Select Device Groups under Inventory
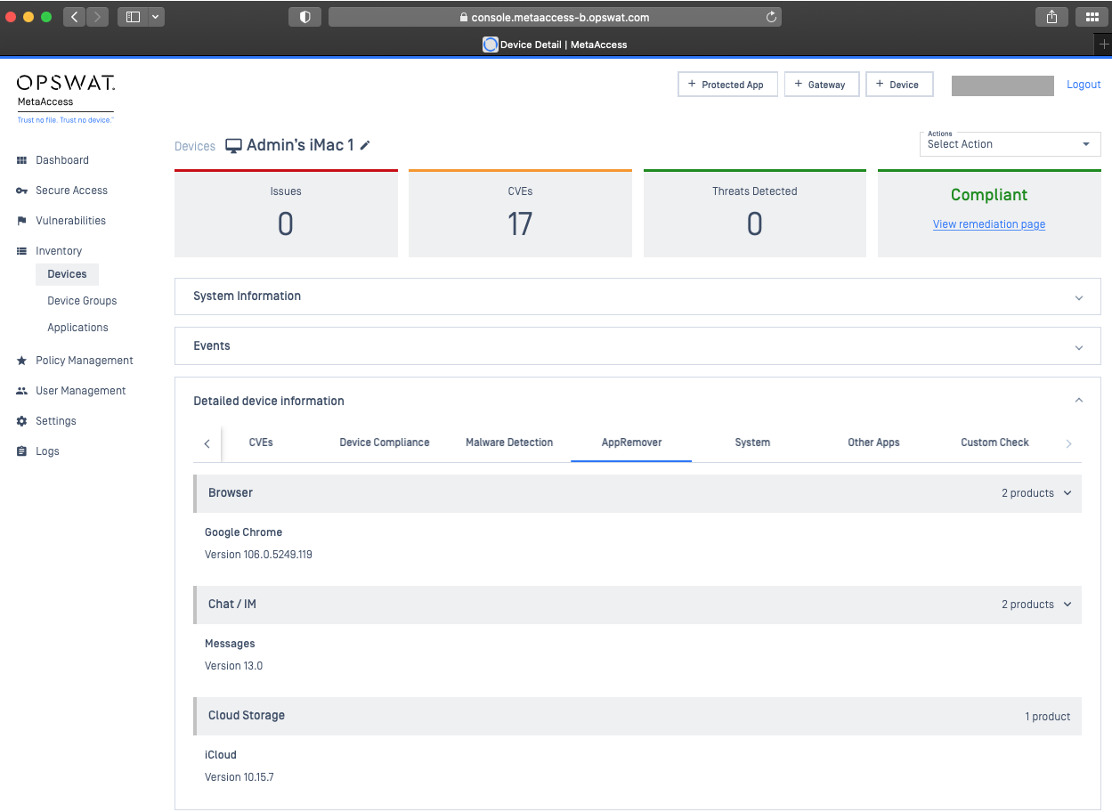 (x=82, y=301)
